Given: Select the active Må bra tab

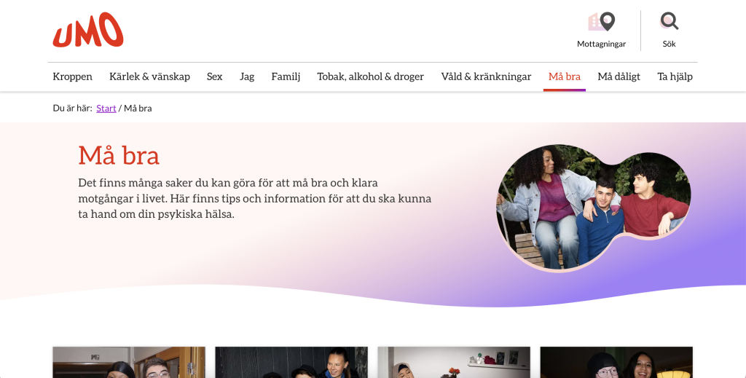Looking at the screenshot, I should tap(565, 76).
